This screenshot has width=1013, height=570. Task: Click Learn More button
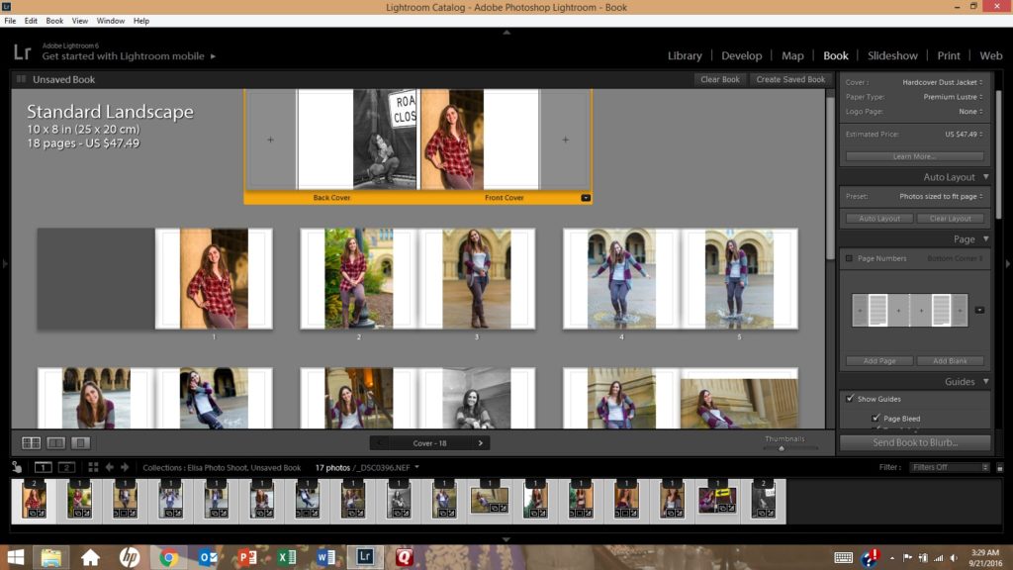(x=914, y=156)
